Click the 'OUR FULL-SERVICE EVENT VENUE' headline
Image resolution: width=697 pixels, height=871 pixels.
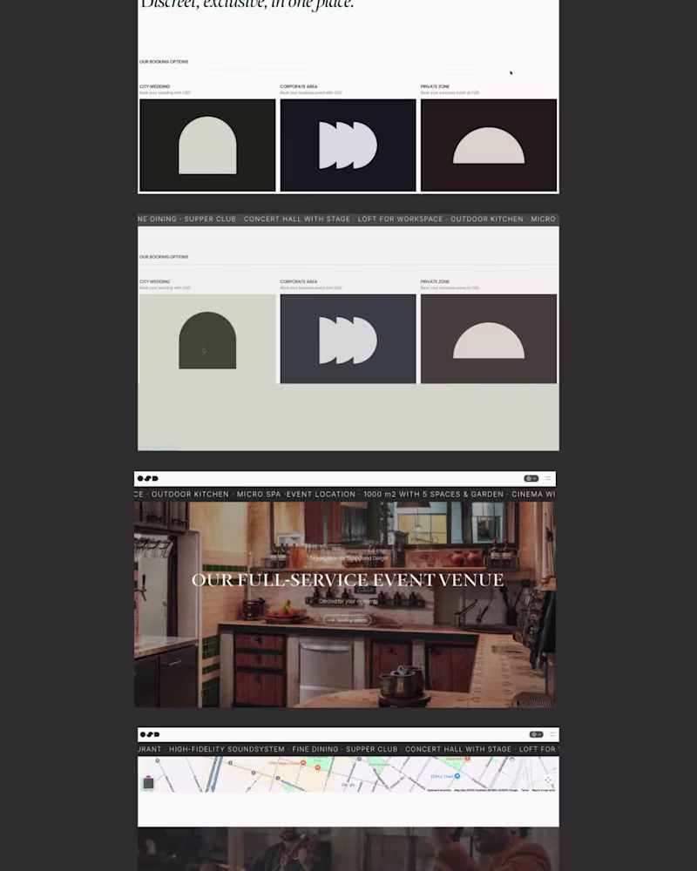click(x=348, y=580)
